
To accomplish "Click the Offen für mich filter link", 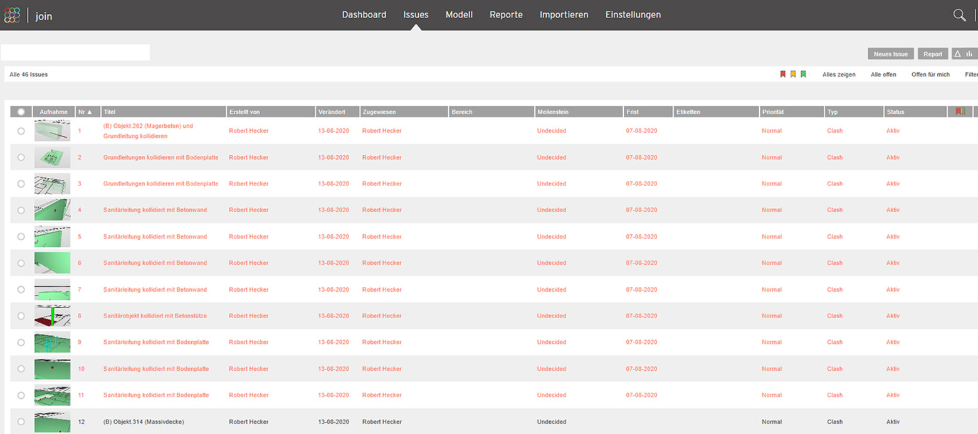I will tap(930, 75).
